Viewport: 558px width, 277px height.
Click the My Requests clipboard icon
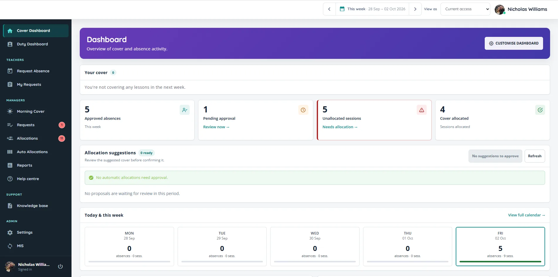click(10, 84)
